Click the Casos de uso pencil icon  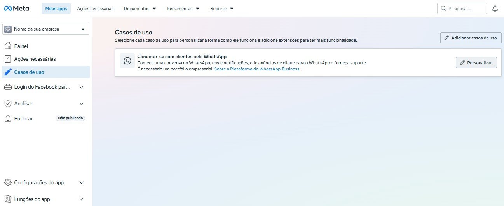(x=8, y=72)
